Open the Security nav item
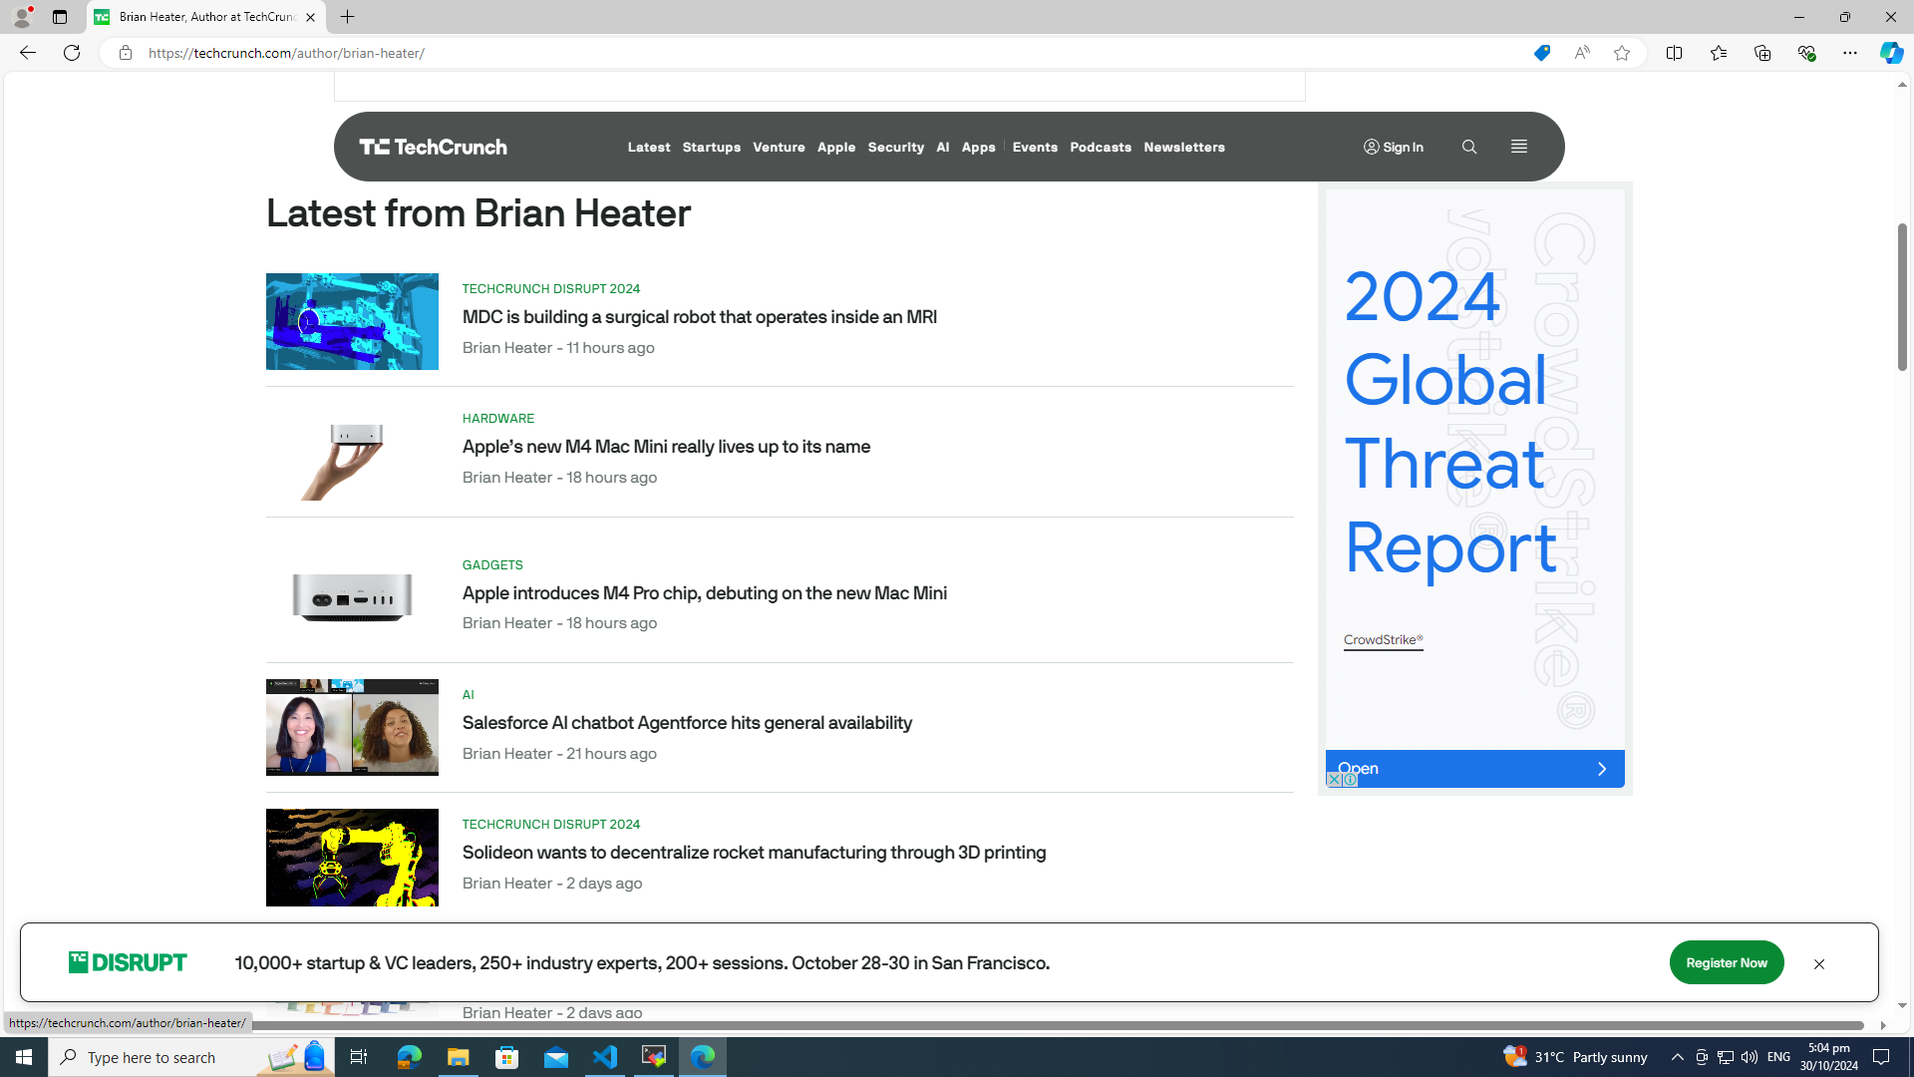1914x1077 pixels. click(895, 147)
